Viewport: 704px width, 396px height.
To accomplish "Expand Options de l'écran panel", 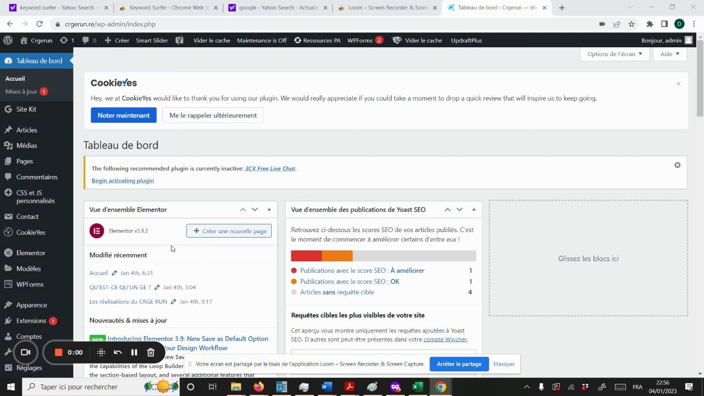I will point(614,54).
